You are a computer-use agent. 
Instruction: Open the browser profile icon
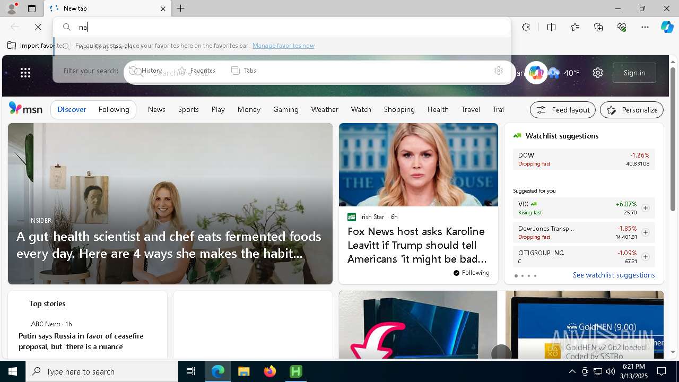[x=11, y=8]
